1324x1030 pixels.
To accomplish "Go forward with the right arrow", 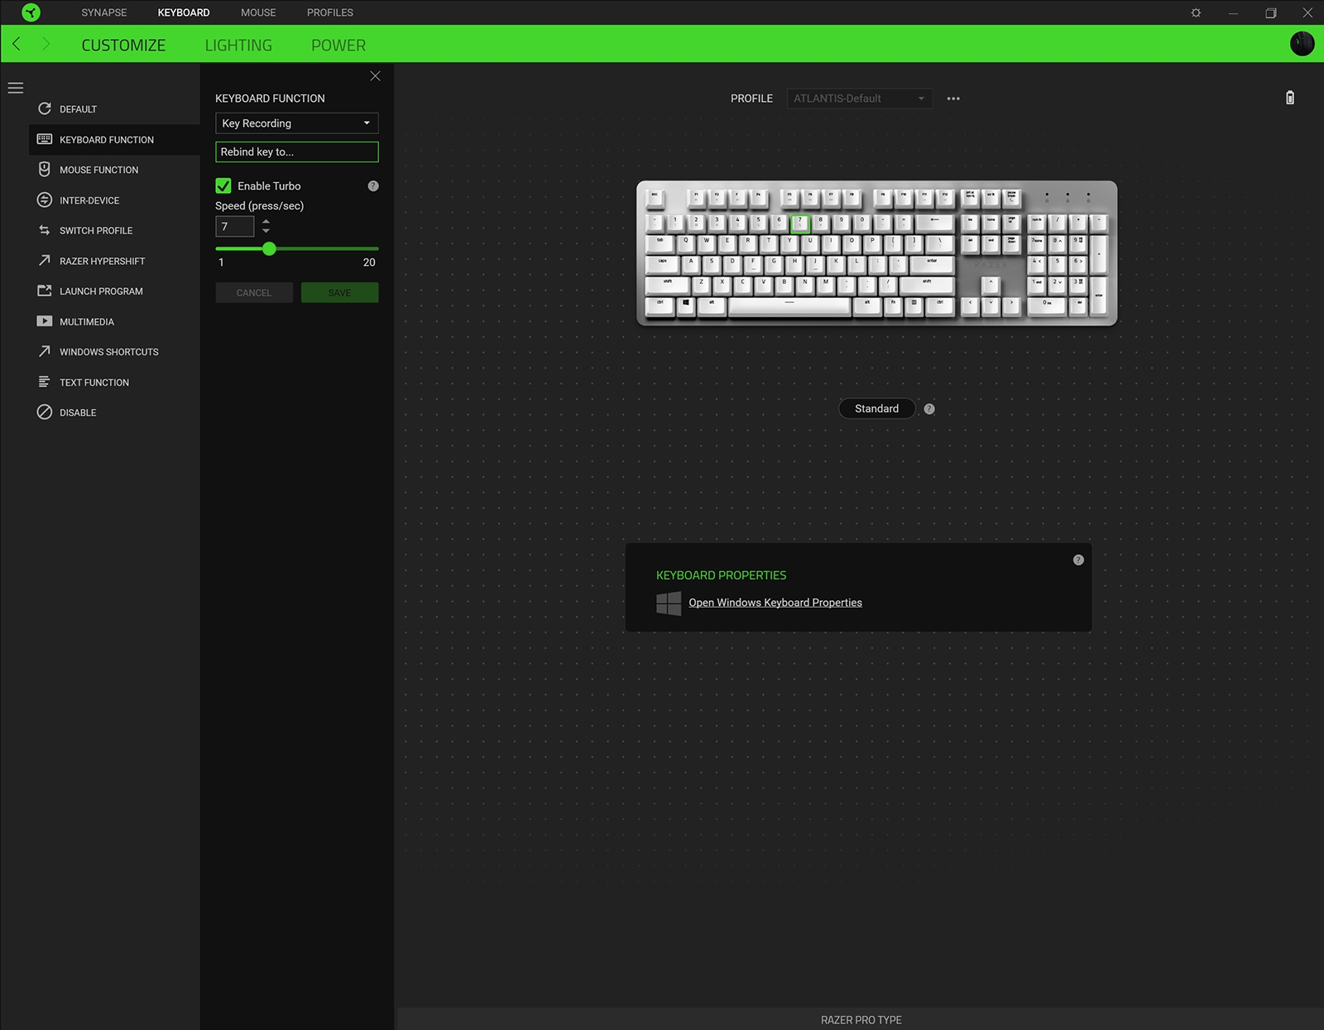I will click(46, 44).
